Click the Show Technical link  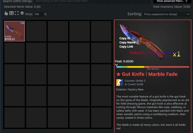tap(153, 69)
